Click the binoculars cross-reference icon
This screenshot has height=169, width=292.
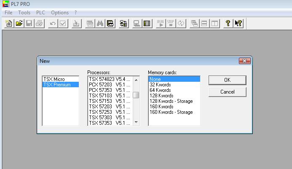[x=100, y=24]
